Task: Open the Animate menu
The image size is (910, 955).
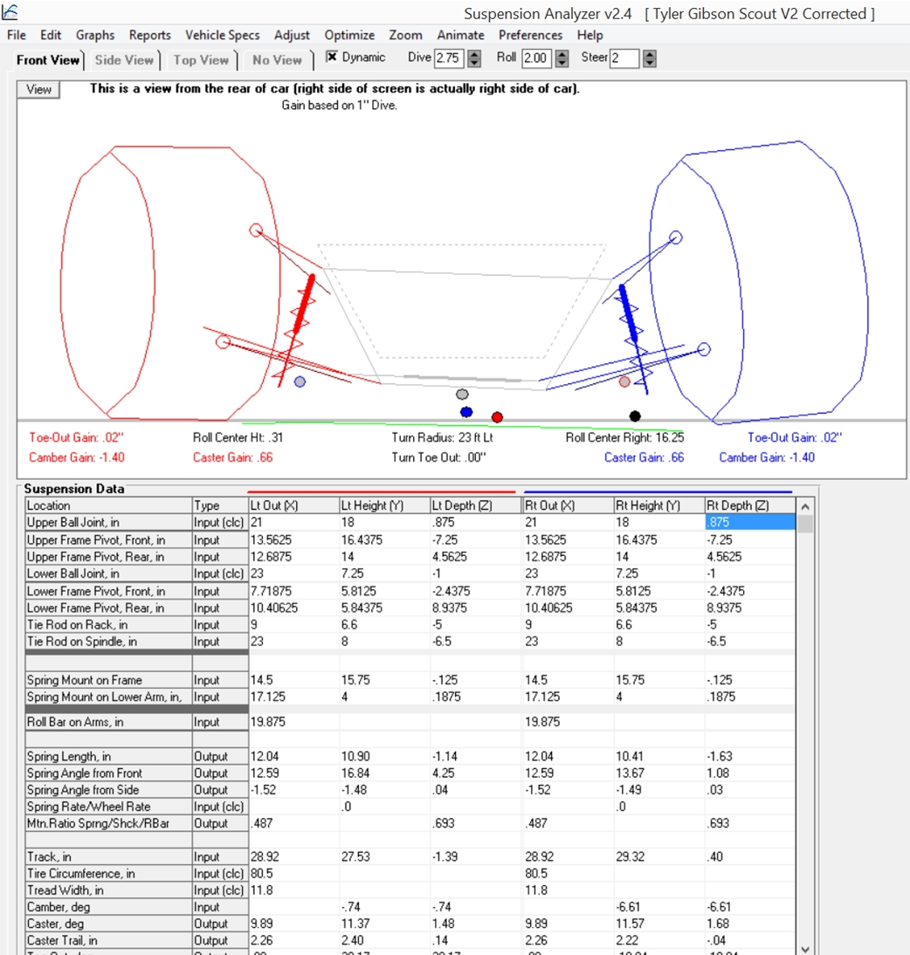Action: (x=461, y=35)
